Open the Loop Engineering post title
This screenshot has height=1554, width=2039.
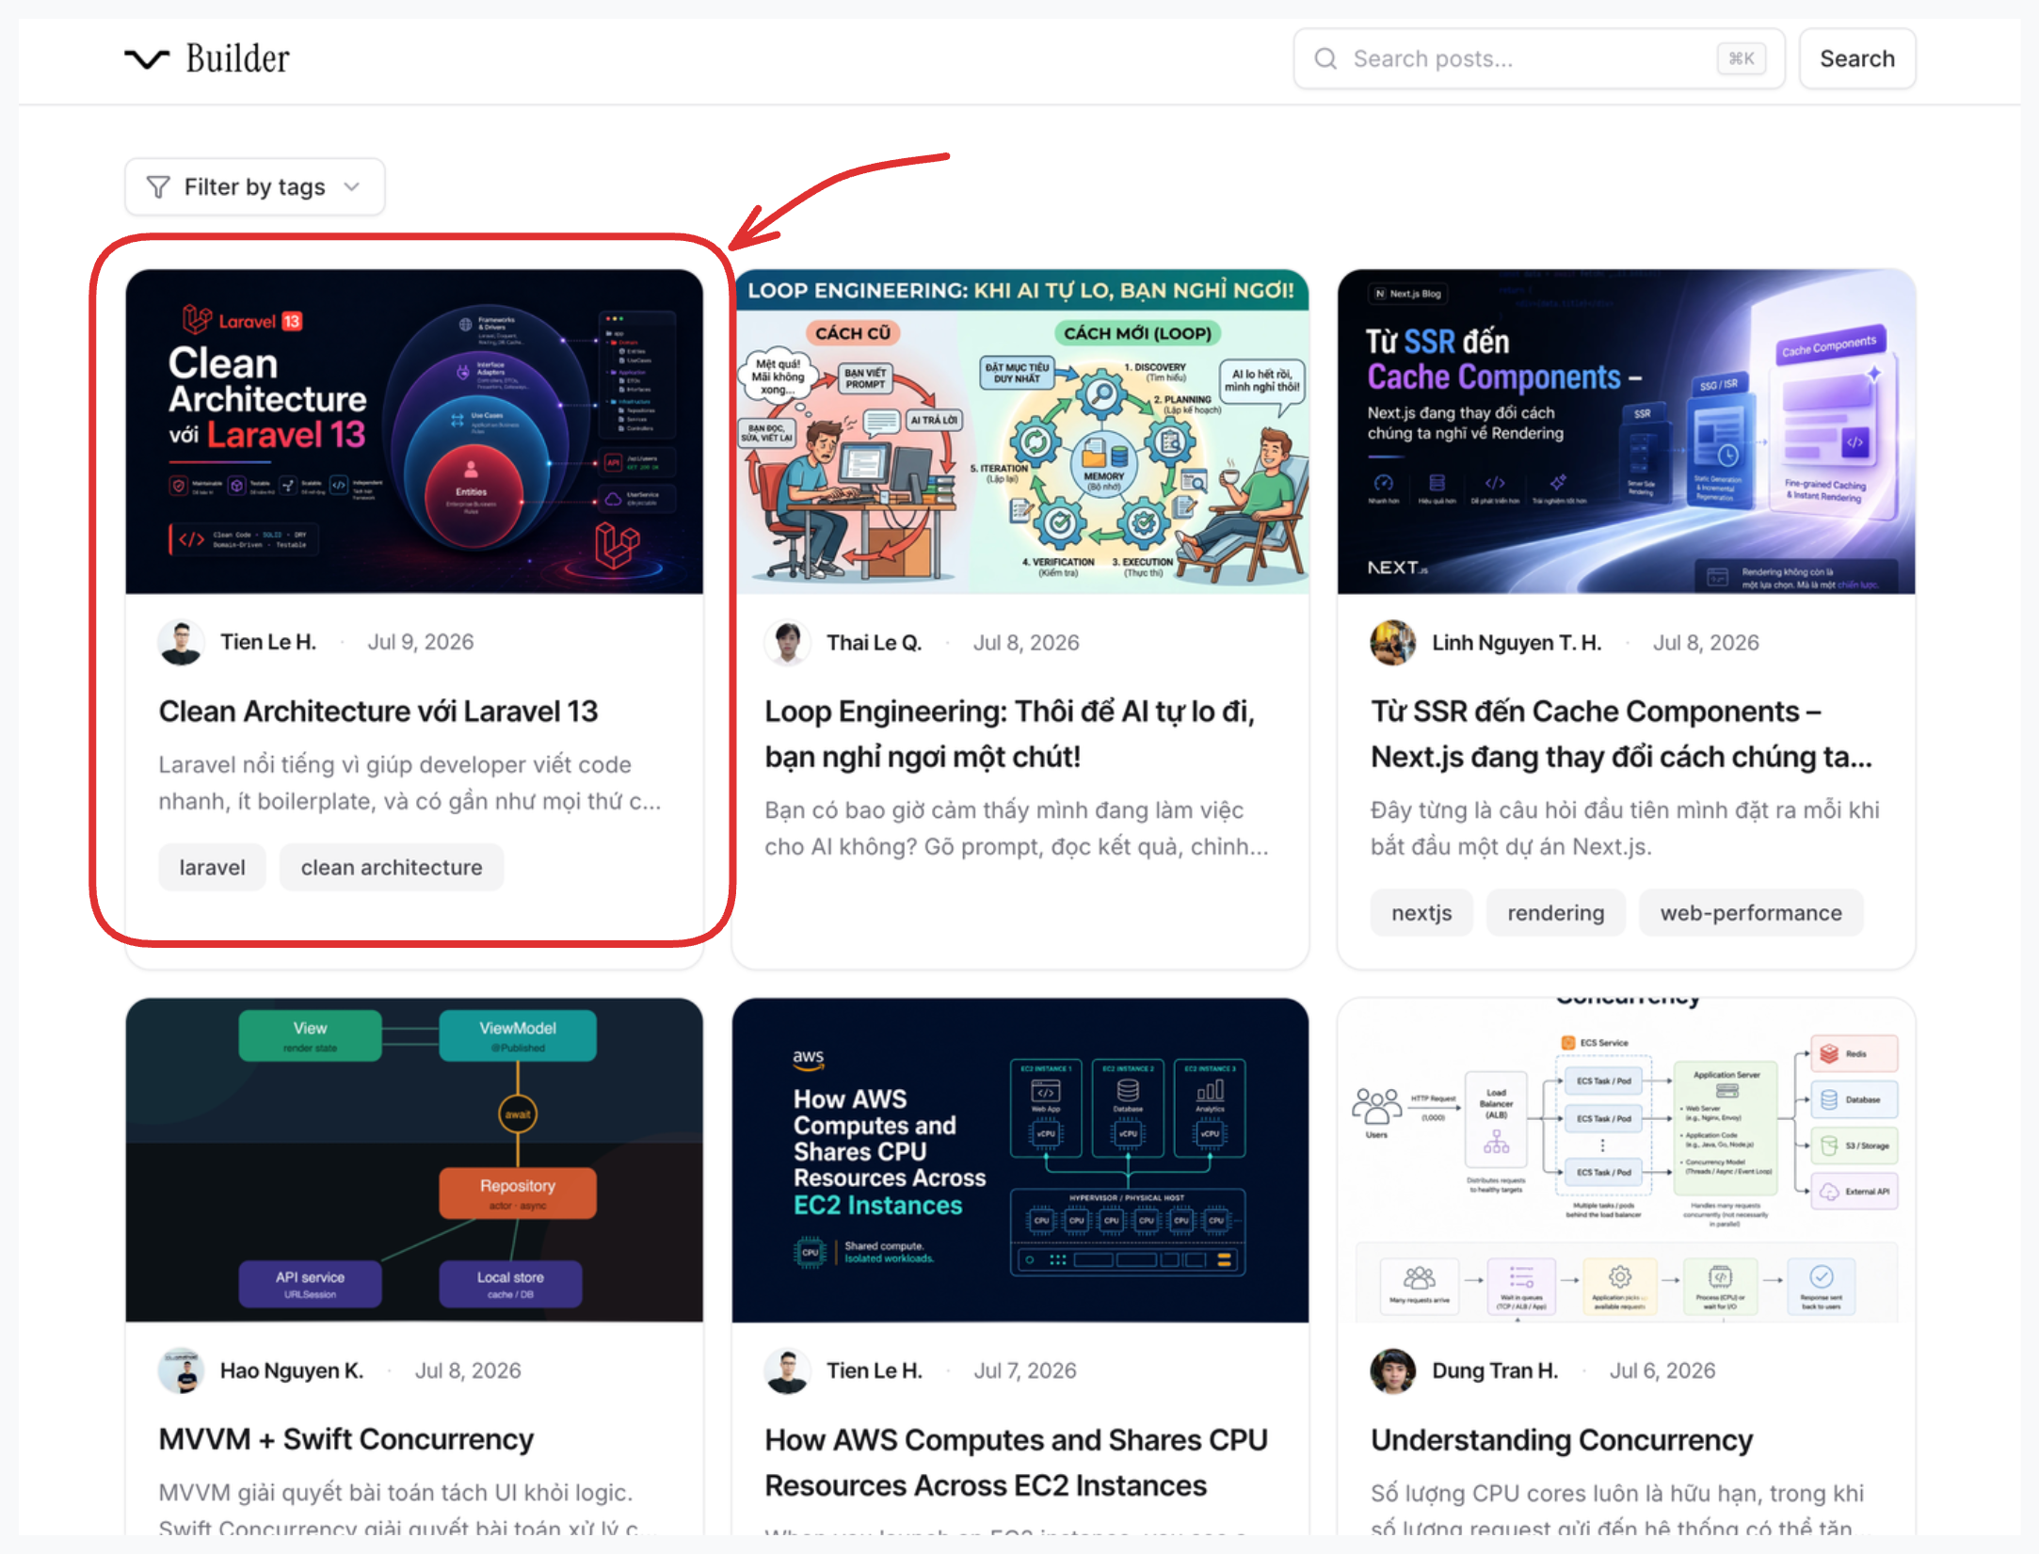(x=1010, y=734)
